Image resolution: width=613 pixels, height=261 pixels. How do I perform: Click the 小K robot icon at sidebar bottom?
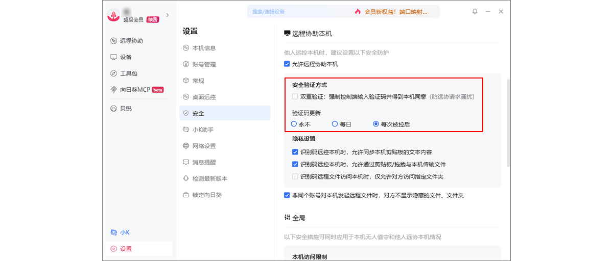[114, 232]
